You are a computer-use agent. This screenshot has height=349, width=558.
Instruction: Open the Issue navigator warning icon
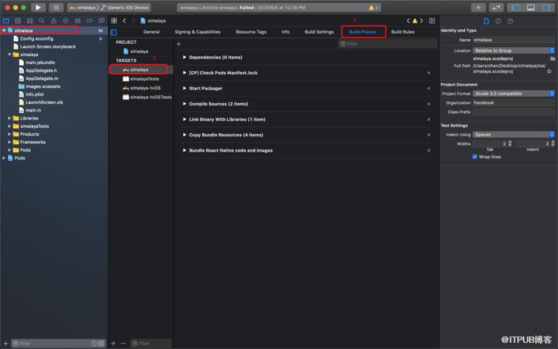pyautogui.click(x=54, y=21)
